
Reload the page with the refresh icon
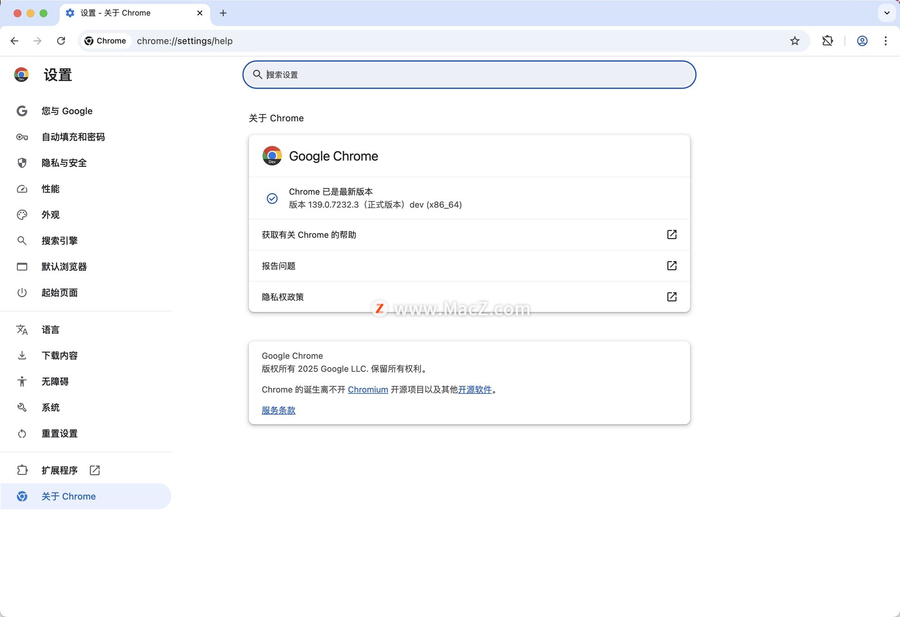tap(61, 41)
